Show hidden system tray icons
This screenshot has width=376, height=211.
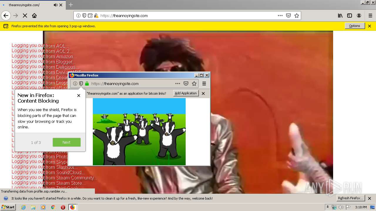(328, 207)
